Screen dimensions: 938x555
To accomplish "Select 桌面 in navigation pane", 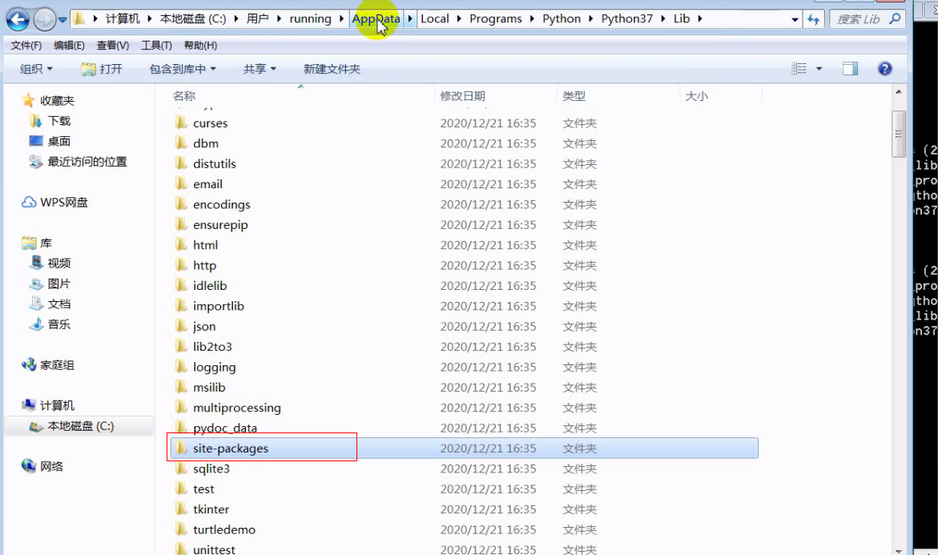I will click(58, 141).
